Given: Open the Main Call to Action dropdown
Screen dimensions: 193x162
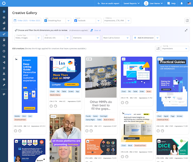Looking at the screenshot, I should click(x=116, y=38).
